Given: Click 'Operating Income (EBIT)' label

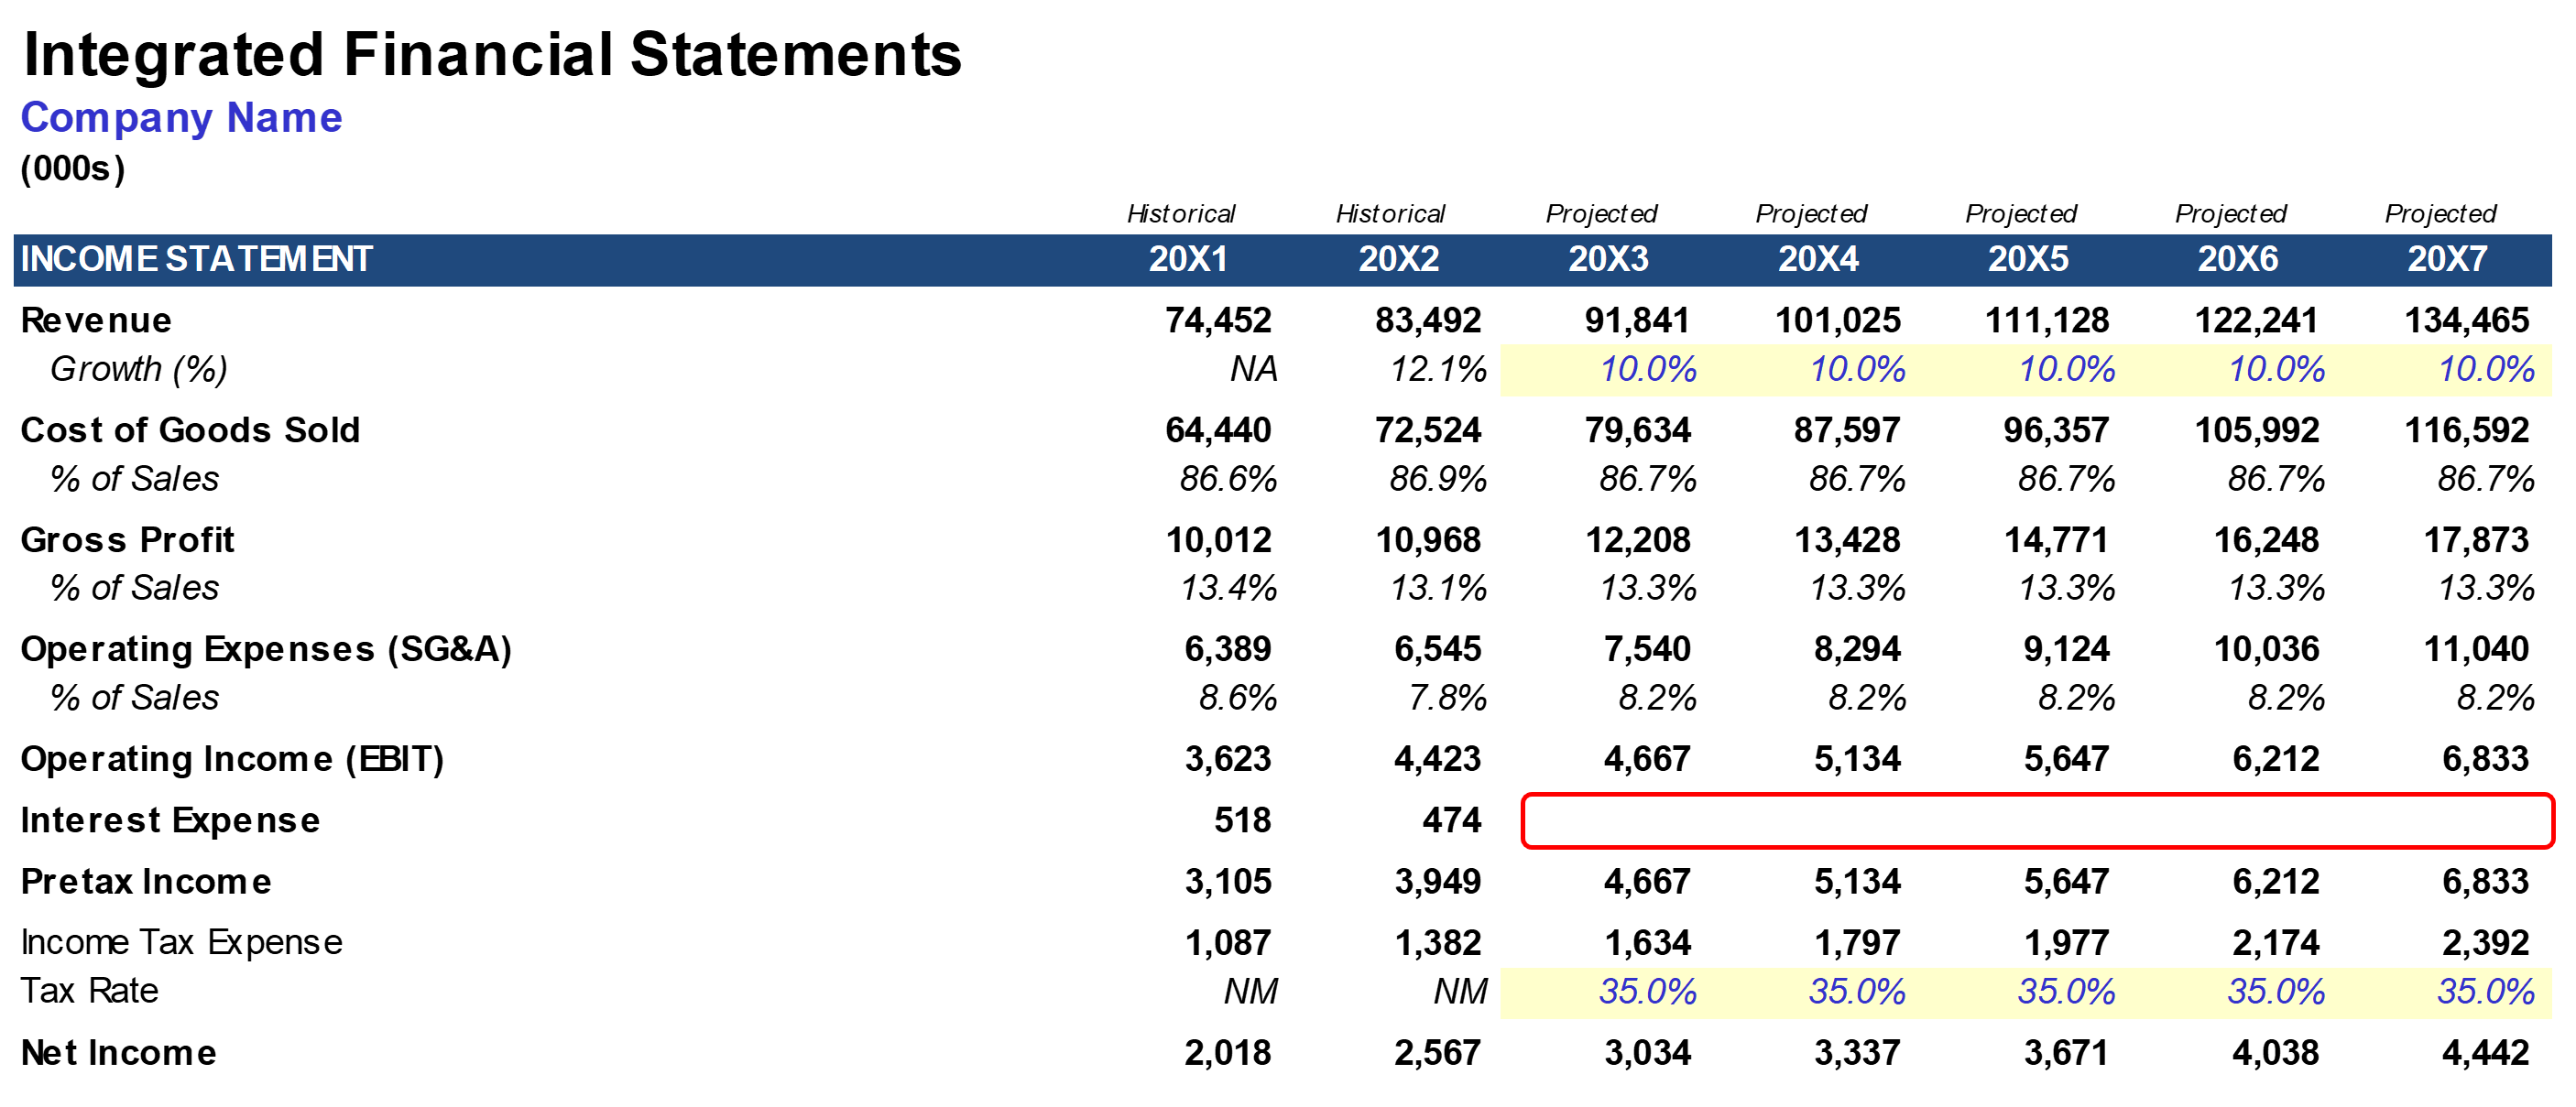Looking at the screenshot, I should pyautogui.click(x=232, y=760).
